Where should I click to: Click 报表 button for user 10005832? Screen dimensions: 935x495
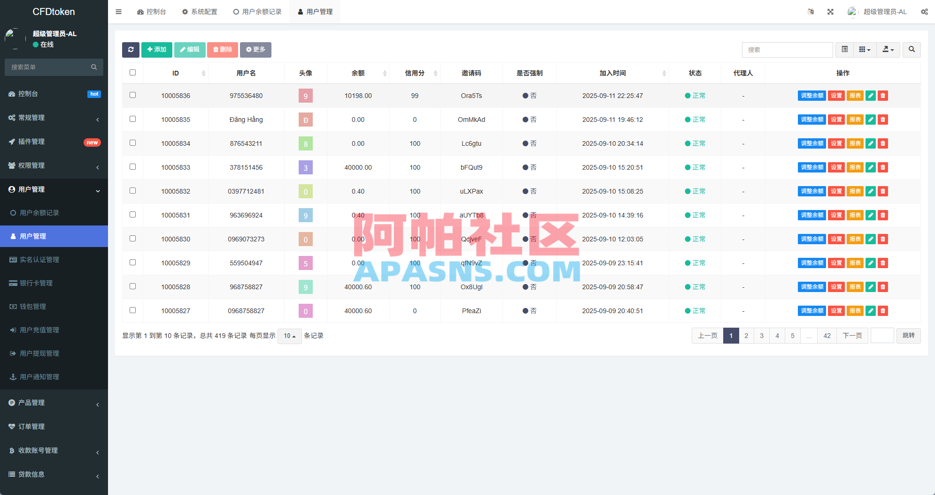[x=855, y=191]
